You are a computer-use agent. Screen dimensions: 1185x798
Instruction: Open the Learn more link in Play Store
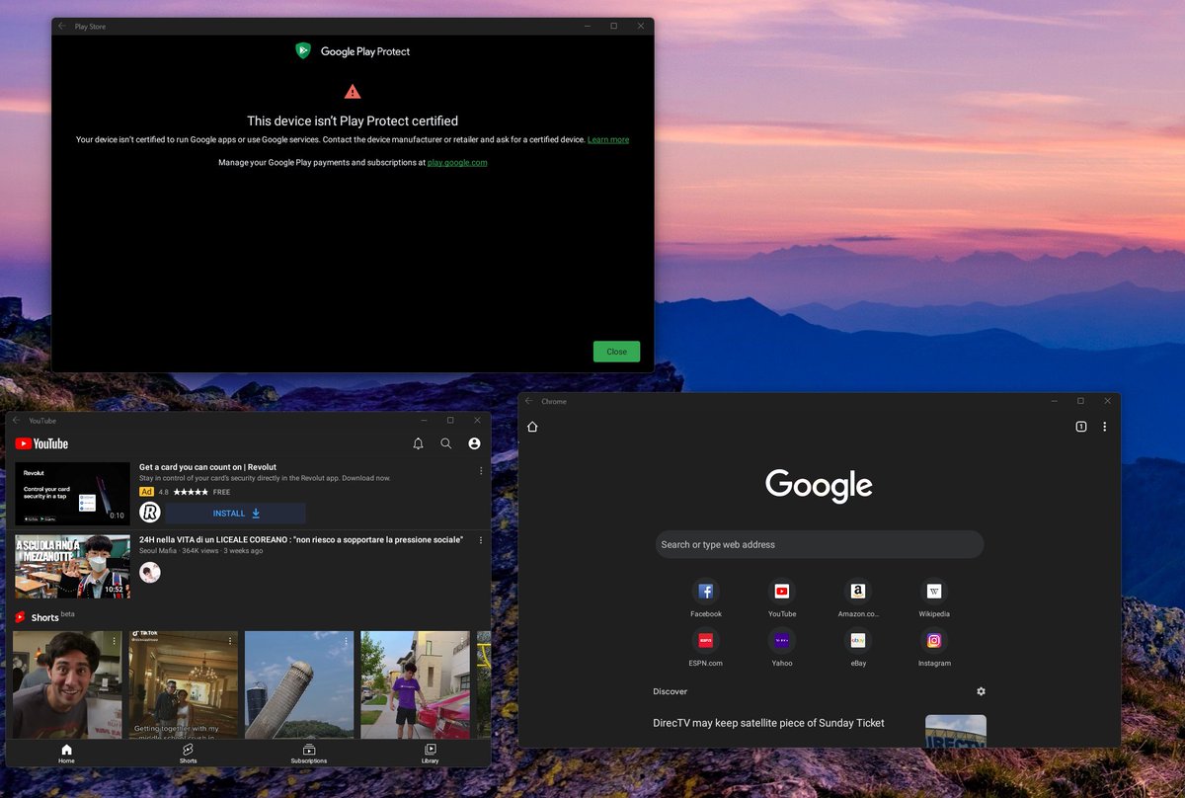coord(608,140)
